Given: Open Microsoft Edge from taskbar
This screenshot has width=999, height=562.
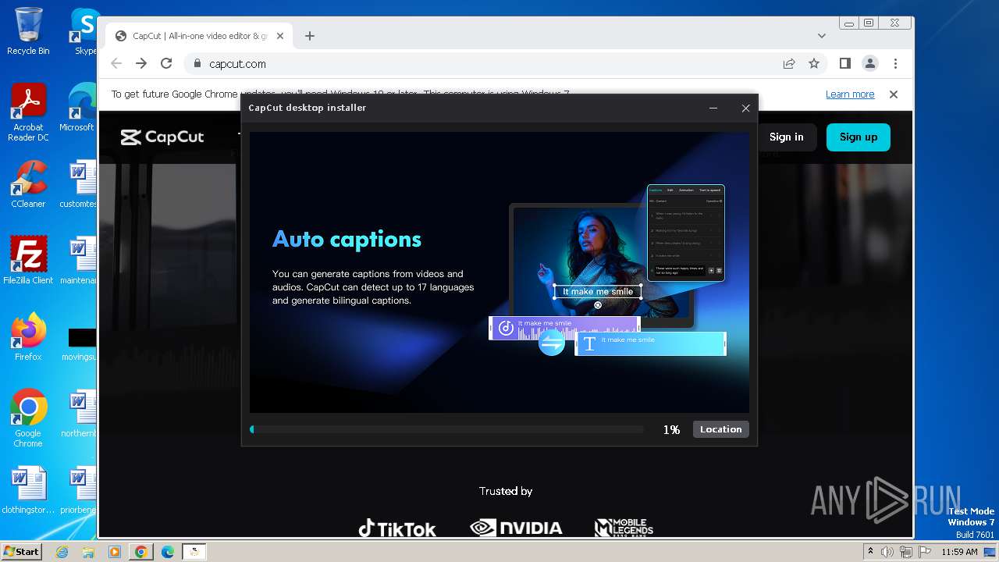Looking at the screenshot, I should 168,552.
